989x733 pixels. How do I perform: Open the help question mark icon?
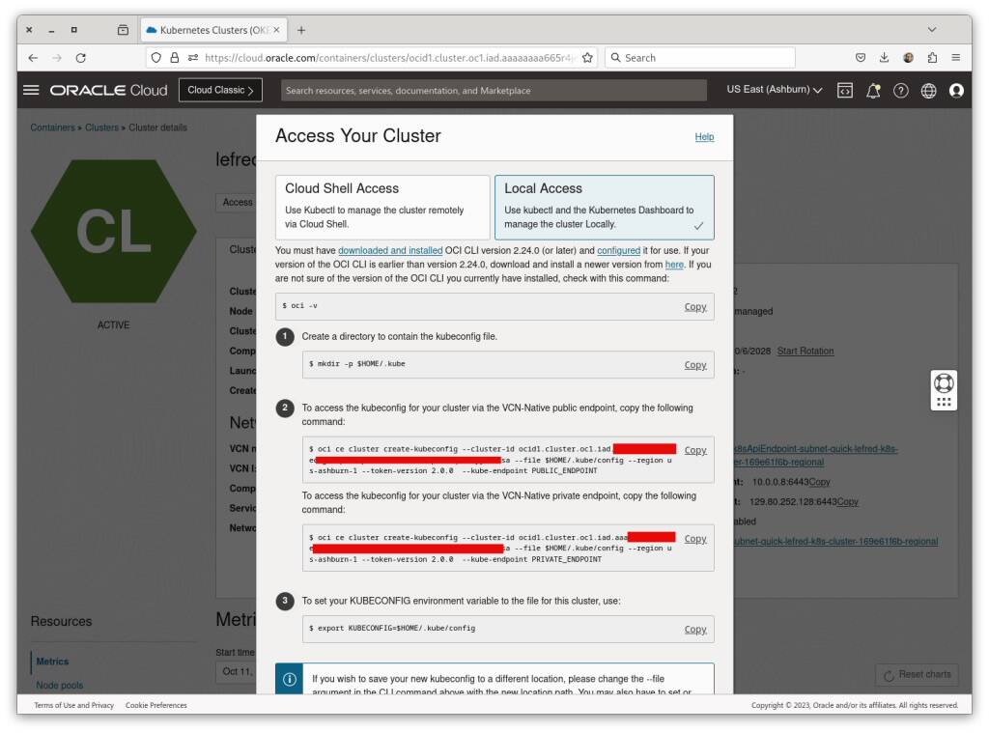[x=901, y=91]
